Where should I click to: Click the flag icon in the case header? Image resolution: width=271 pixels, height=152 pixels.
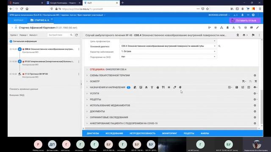(x=253, y=35)
